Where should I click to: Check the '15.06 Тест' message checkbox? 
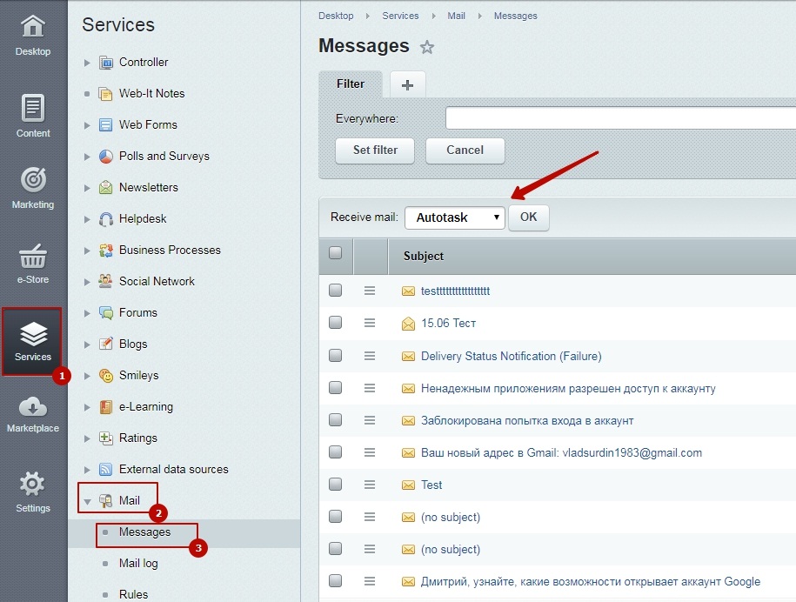pos(335,323)
